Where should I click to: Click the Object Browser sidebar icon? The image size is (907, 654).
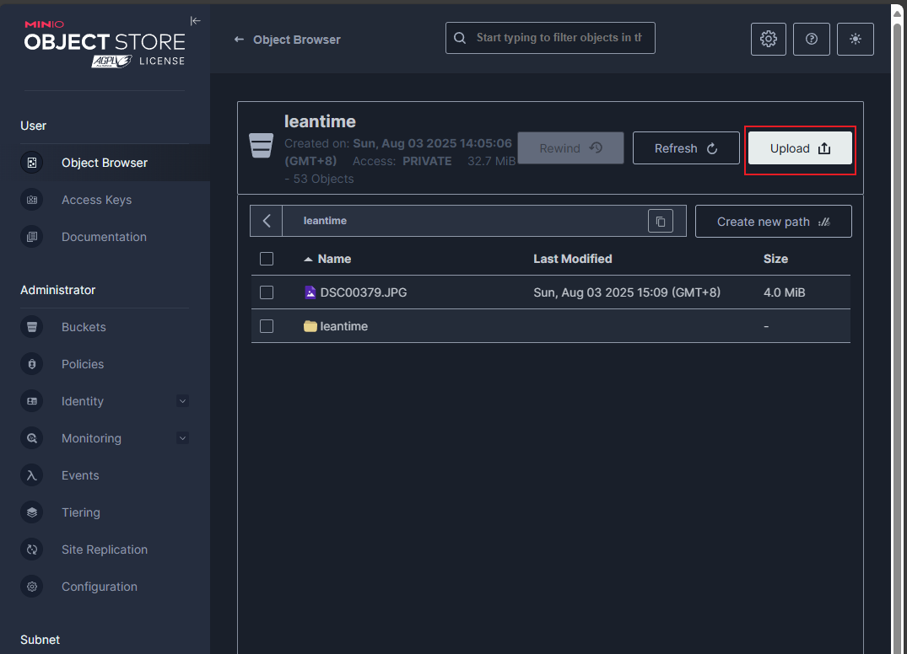pyautogui.click(x=32, y=163)
